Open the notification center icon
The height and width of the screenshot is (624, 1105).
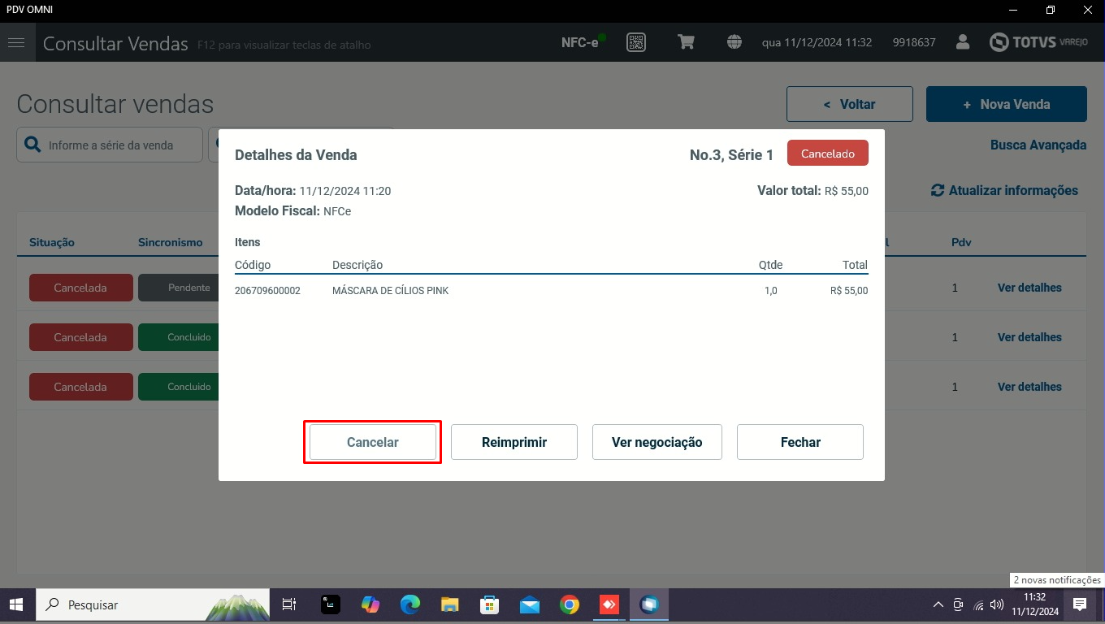[1080, 604]
